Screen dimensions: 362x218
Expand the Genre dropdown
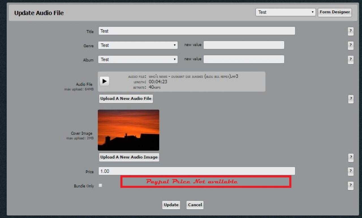point(138,45)
